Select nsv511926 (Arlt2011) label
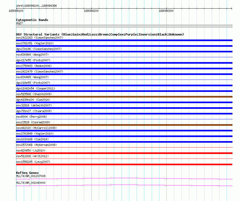Image resolution: width=240 pixels, height=201 pixels. [32, 156]
